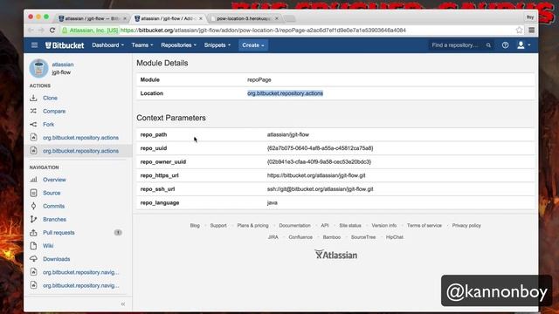Viewport: 559px width, 314px height.
Task: Click the Downloads cloud icon
Action: pos(33,259)
